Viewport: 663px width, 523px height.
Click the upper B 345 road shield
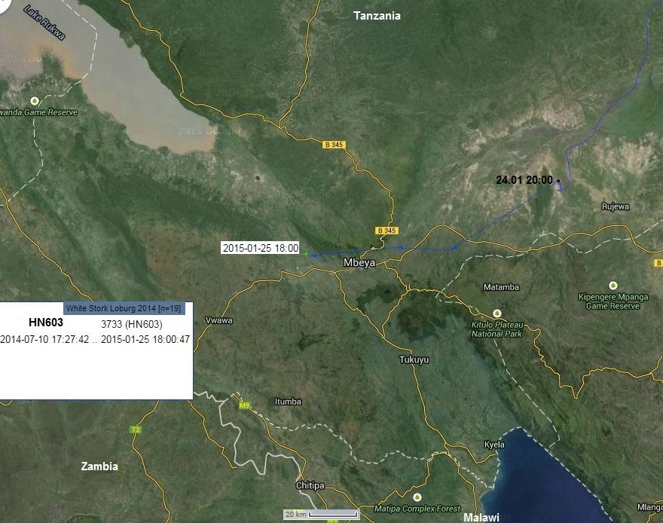pos(334,145)
